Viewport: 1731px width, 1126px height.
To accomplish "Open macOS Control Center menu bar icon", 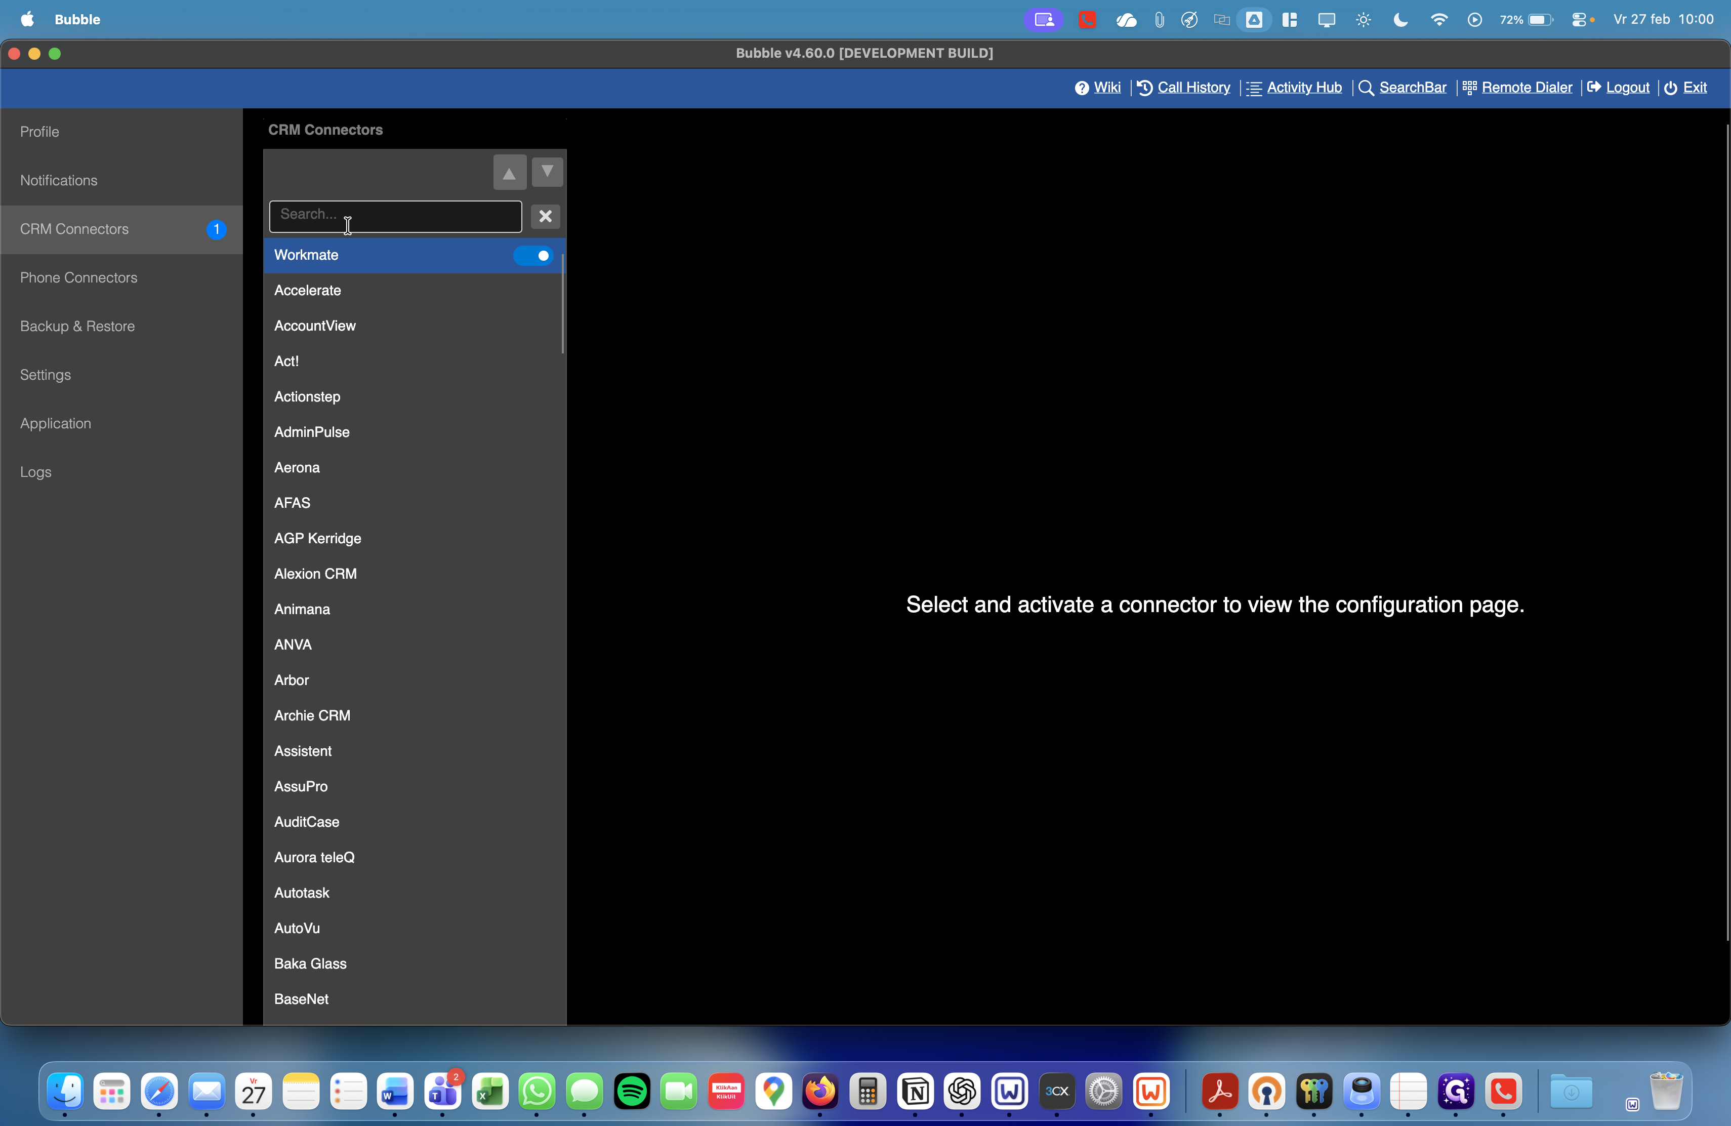I will tap(1578, 20).
